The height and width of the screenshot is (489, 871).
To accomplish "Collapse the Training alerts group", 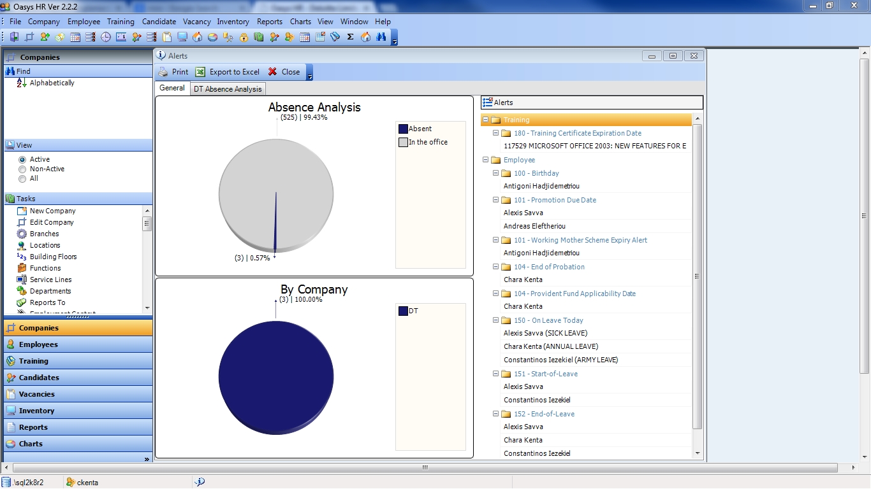I will pos(486,120).
